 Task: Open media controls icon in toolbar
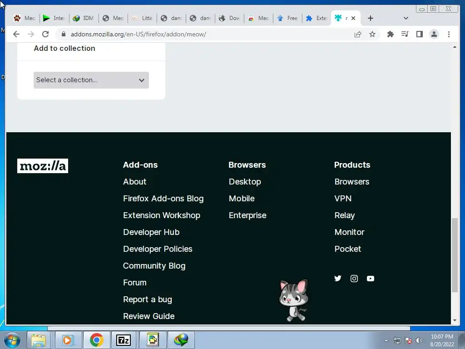[405, 34]
